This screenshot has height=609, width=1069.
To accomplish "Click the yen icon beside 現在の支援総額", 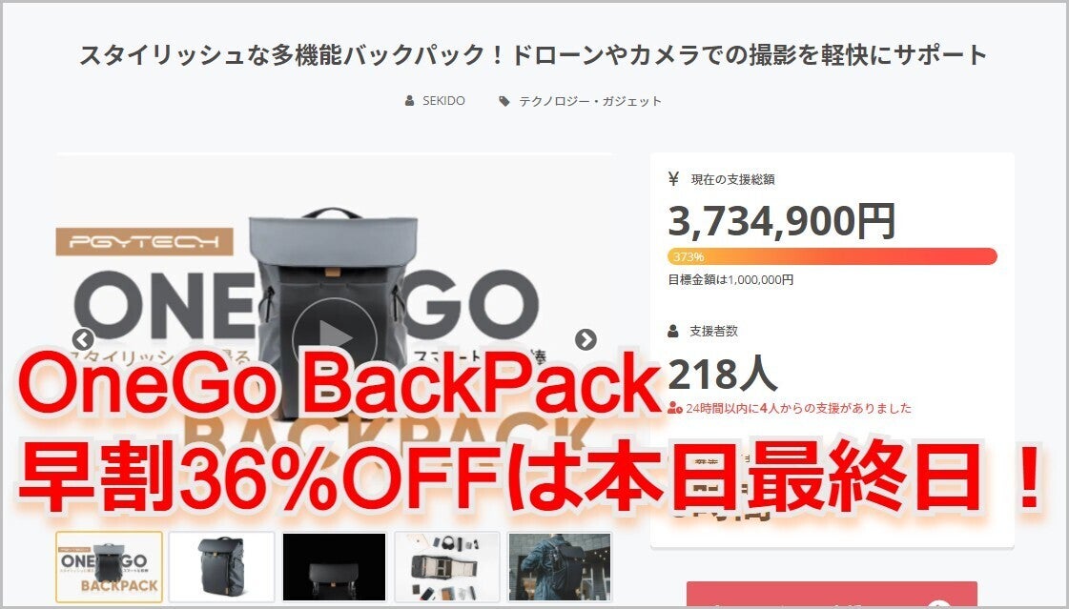I will (x=673, y=179).
